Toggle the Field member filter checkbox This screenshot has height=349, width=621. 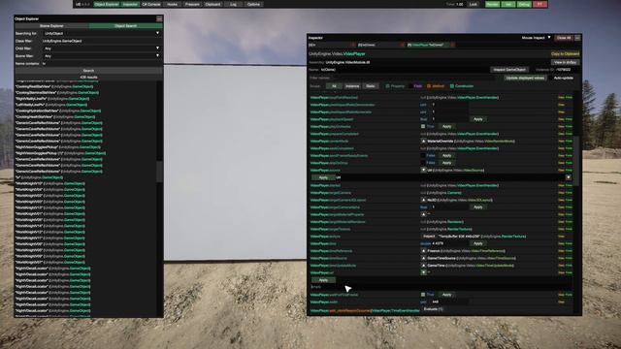(x=410, y=86)
